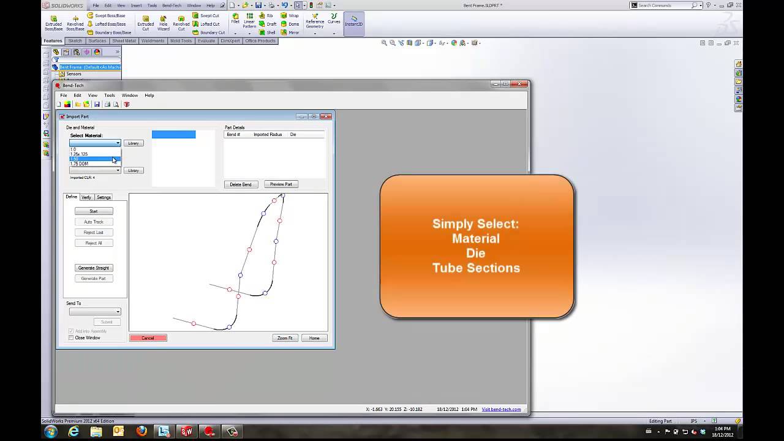Open Firefox from the taskbar
The height and width of the screenshot is (441, 784).
coord(141,431)
